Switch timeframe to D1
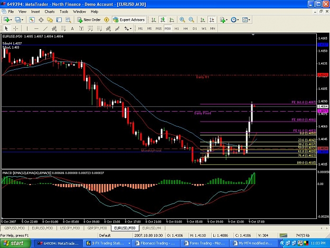This screenshot has height=248, width=330. point(195,29)
